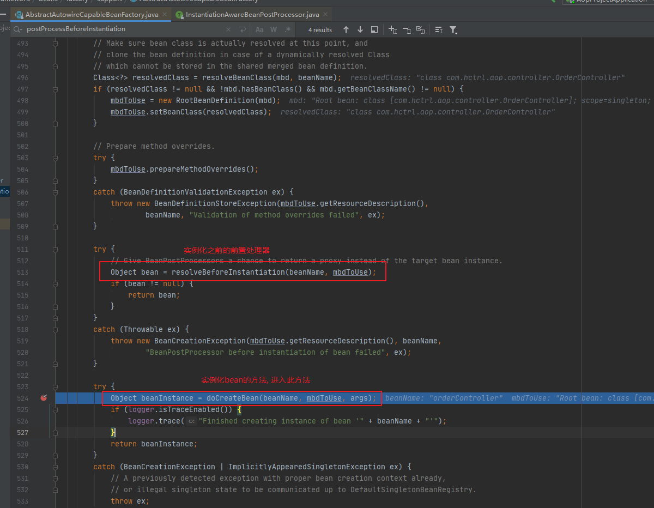Click line number 533 in the gutter
This screenshot has width=654, height=508.
click(x=22, y=501)
